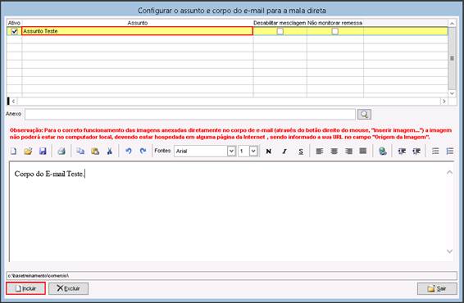
Task: Select the Assunto Teste subject cell
Action: 137,31
